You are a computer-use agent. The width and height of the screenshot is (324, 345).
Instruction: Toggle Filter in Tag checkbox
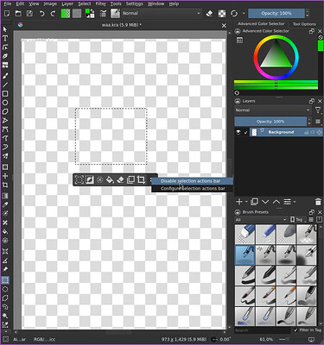[295, 330]
